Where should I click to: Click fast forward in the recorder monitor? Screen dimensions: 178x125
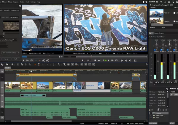[112, 60]
